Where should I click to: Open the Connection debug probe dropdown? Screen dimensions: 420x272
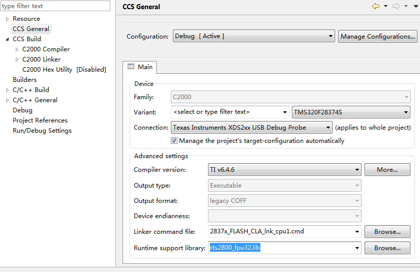pos(251,128)
